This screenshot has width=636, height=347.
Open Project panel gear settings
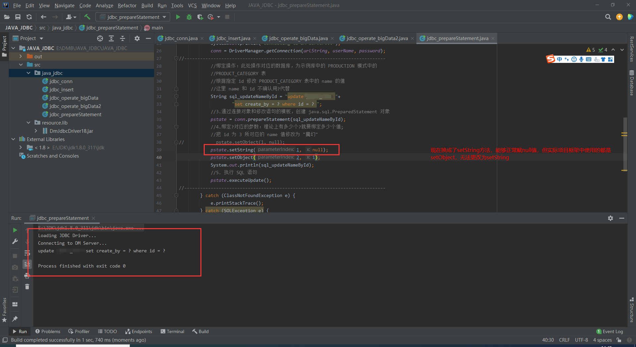pyautogui.click(x=137, y=38)
